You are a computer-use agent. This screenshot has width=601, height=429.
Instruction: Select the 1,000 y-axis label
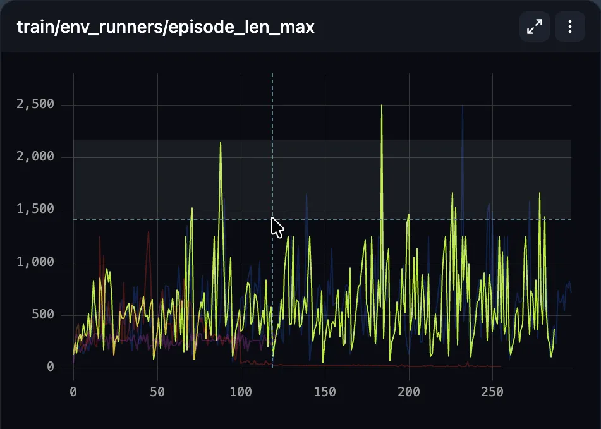tap(35, 262)
